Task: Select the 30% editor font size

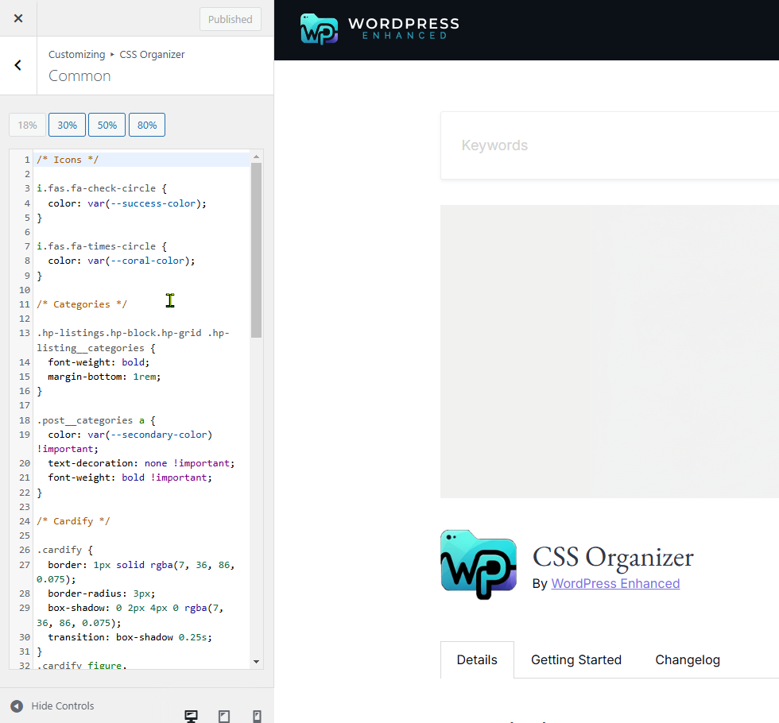Action: [x=67, y=125]
